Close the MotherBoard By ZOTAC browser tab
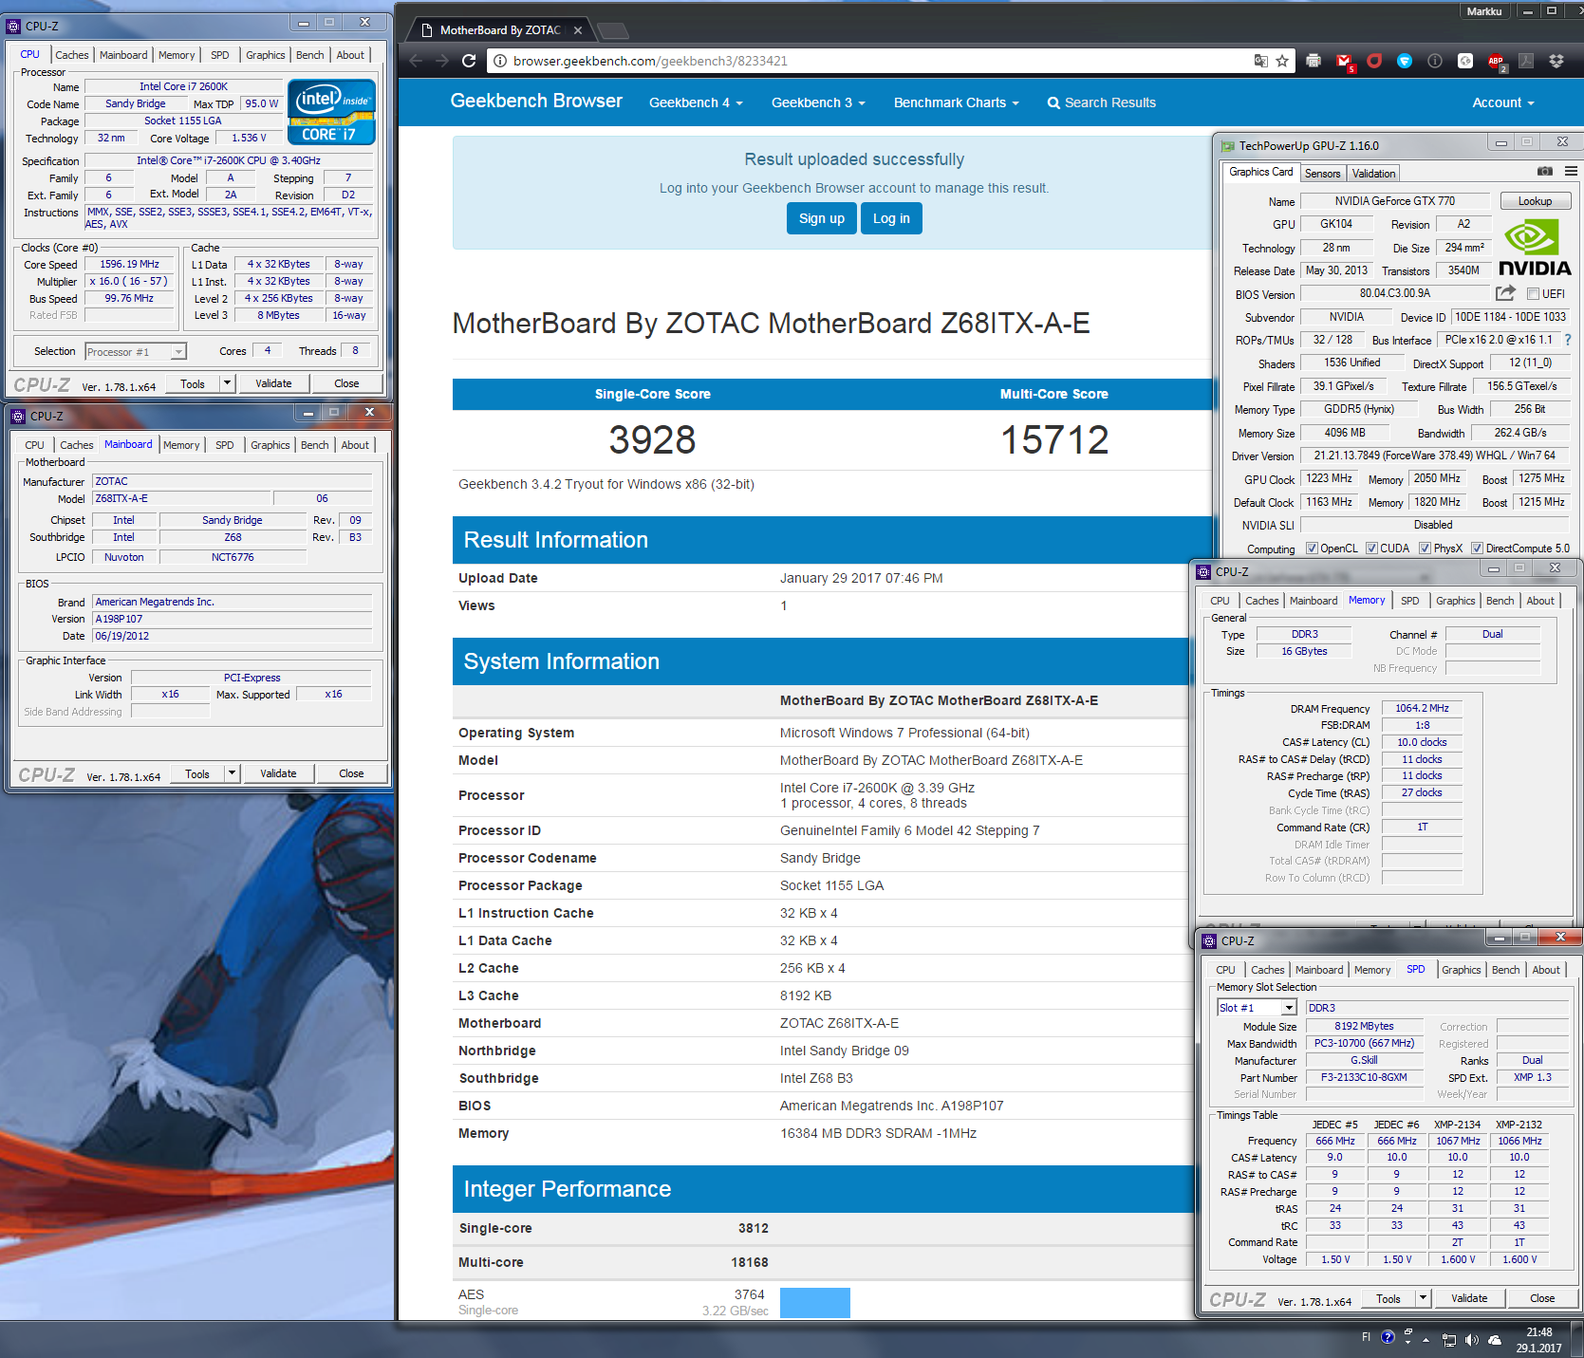The image size is (1584, 1358). point(578,30)
